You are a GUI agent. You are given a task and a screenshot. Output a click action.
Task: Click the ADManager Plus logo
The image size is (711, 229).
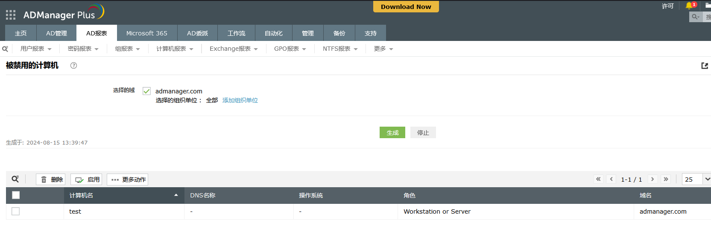[64, 12]
